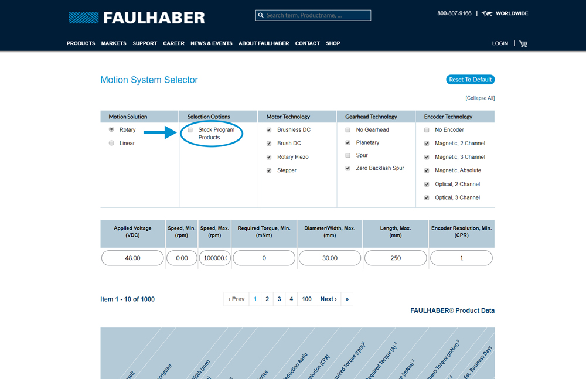
Task: Click the Item 1 - 10 of 1000 text
Action: pos(127,299)
